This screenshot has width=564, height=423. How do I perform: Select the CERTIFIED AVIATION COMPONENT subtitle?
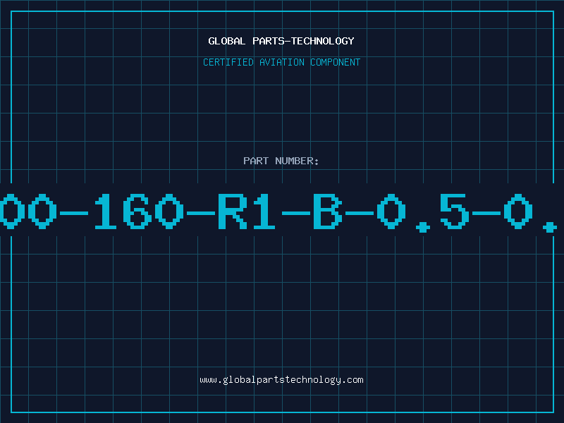[281, 62]
